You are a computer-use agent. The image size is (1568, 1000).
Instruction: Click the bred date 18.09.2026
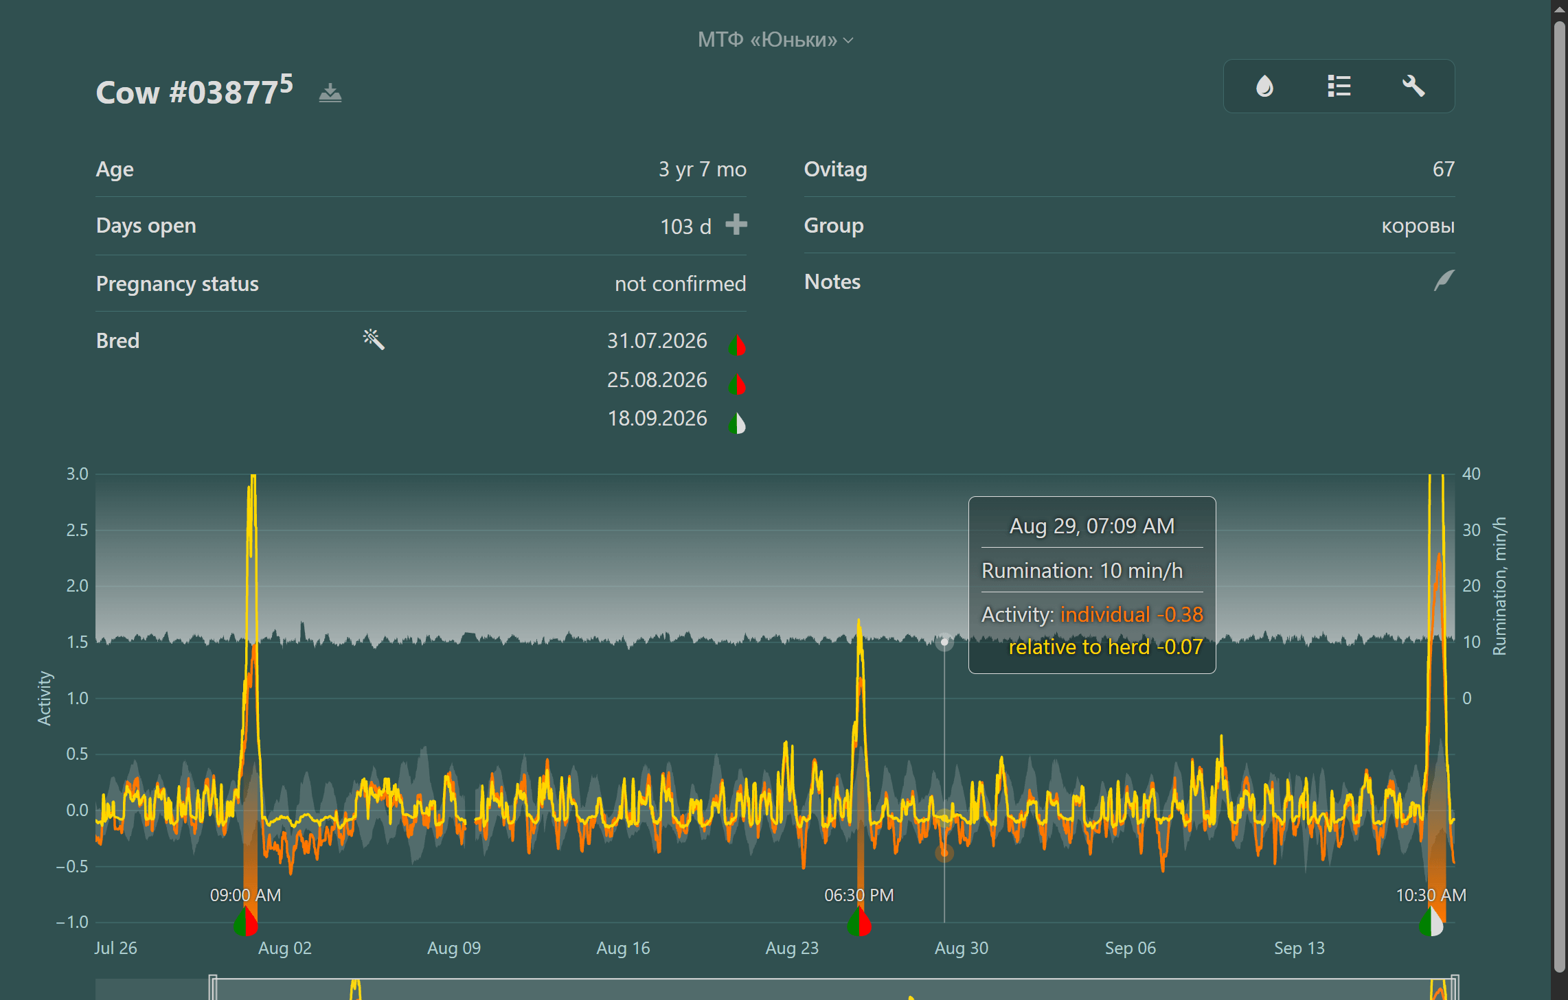coord(657,418)
